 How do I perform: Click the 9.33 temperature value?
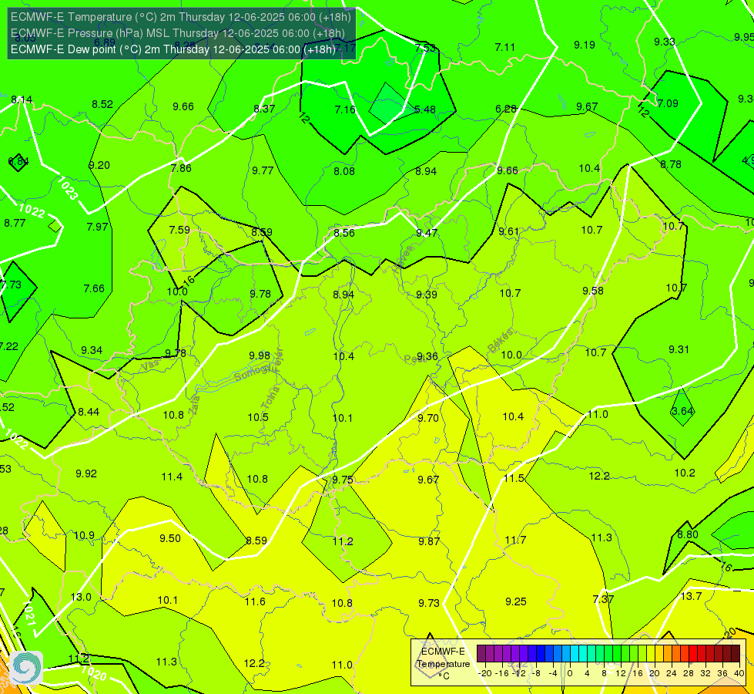[x=665, y=42]
